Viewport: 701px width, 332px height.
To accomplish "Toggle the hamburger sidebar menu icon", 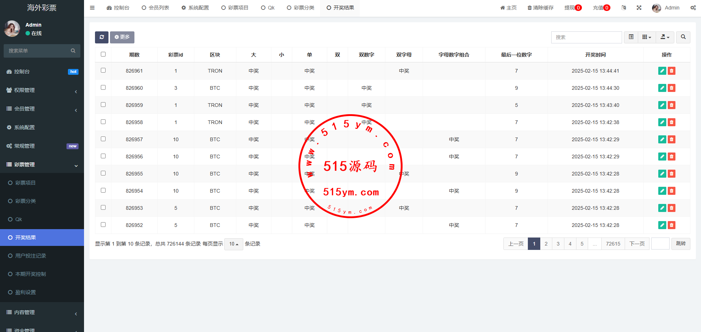I will point(92,8).
